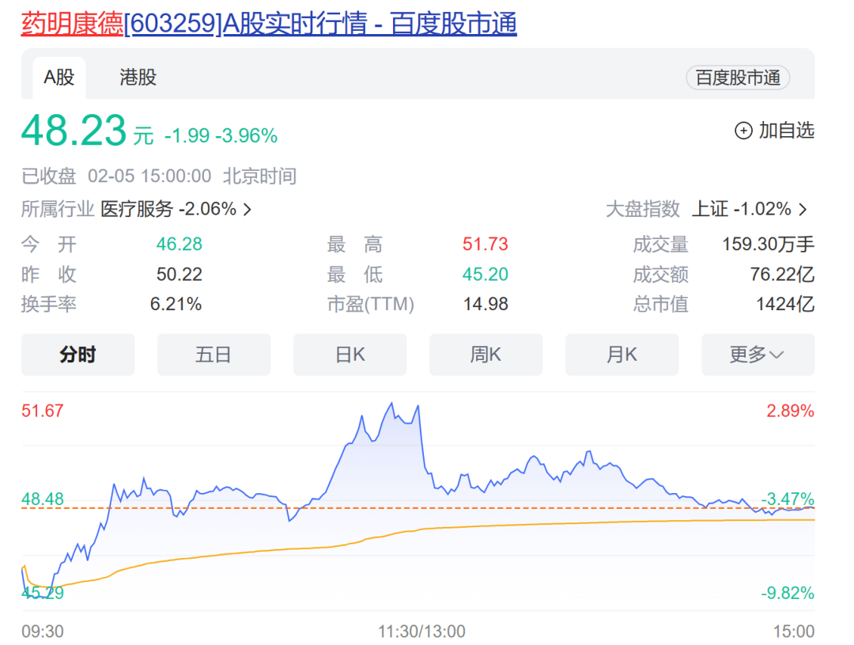Click the 15:00 time axis label
Image resolution: width=854 pixels, height=645 pixels.
tap(794, 632)
